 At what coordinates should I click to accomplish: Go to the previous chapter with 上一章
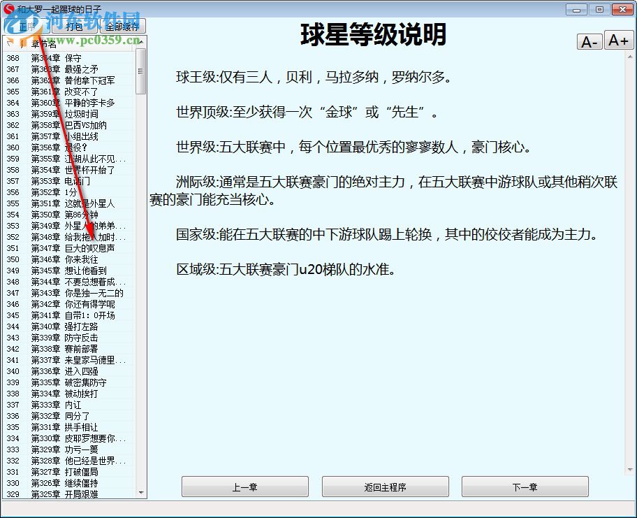[245, 487]
